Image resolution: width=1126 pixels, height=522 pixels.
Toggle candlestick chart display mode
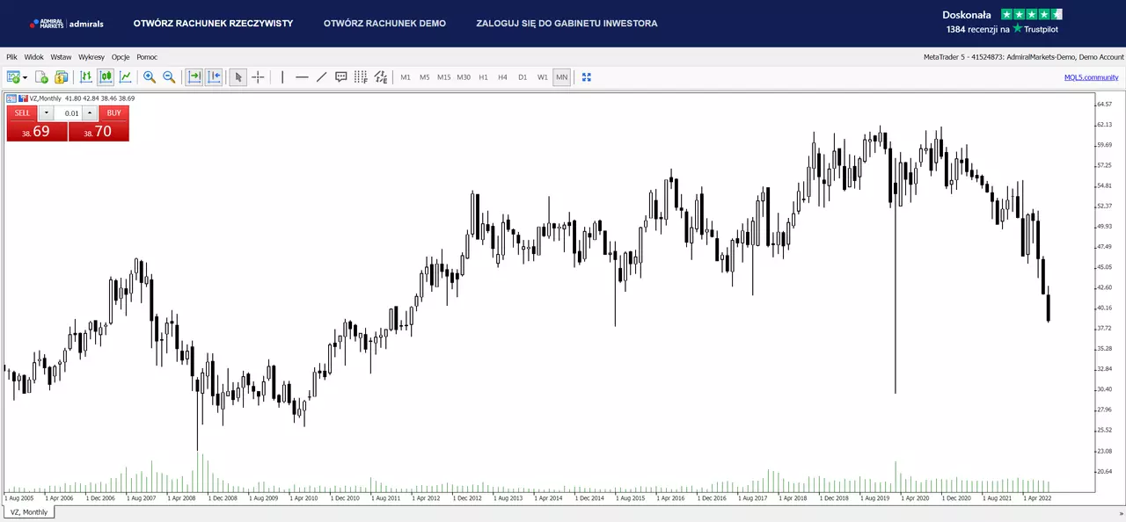tap(106, 77)
